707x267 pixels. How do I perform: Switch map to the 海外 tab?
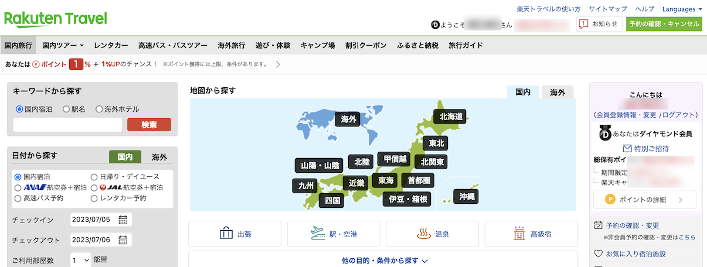pos(558,92)
